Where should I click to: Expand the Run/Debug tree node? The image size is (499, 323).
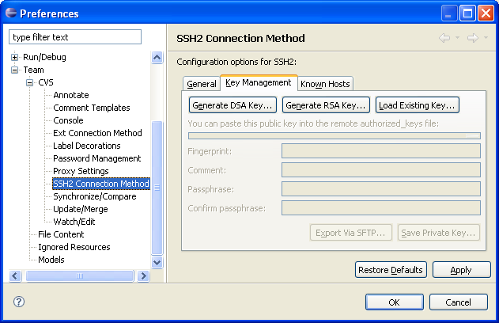[15, 57]
